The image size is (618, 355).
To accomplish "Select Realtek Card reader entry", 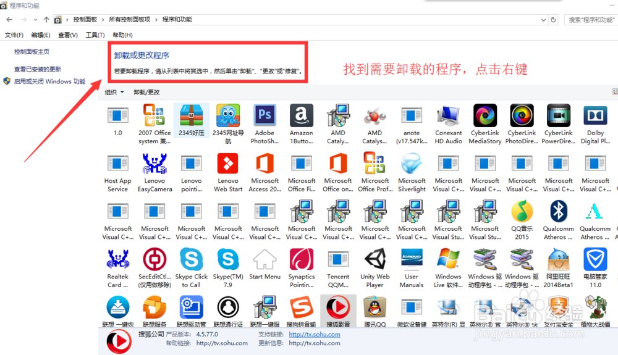I will click(117, 269).
